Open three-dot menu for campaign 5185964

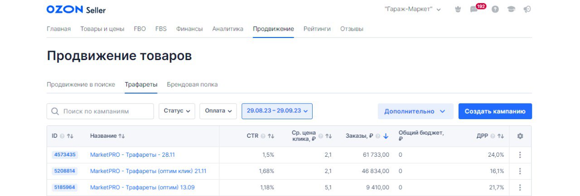[x=520, y=187]
